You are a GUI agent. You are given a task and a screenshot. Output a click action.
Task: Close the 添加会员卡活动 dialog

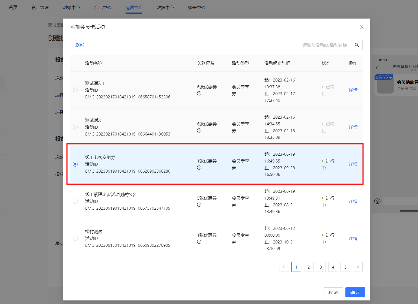point(362,27)
